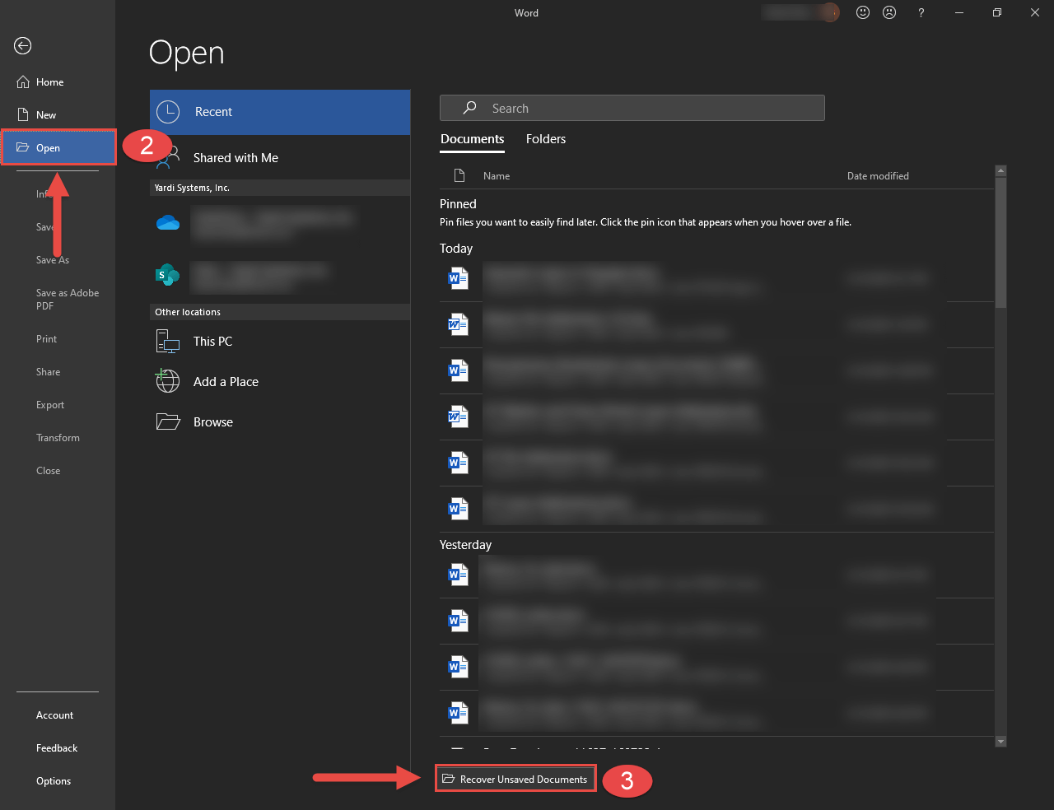Click the Open folder icon in sidebar

pyautogui.click(x=23, y=147)
